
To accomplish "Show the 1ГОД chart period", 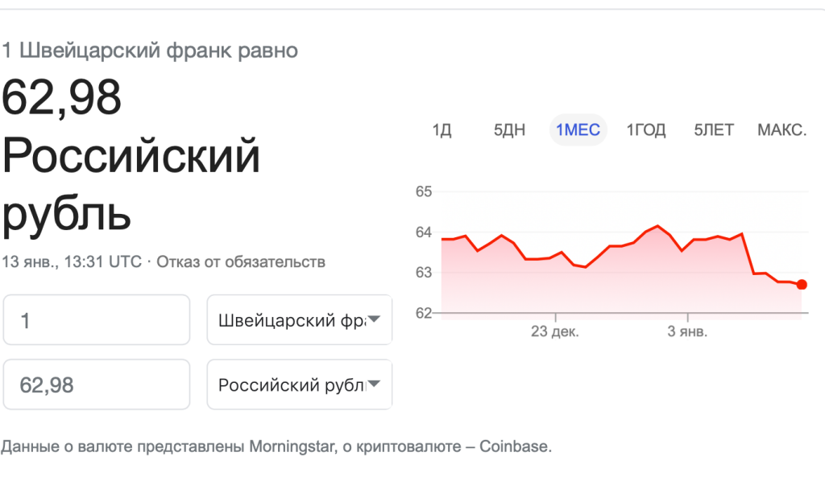I will 646,130.
